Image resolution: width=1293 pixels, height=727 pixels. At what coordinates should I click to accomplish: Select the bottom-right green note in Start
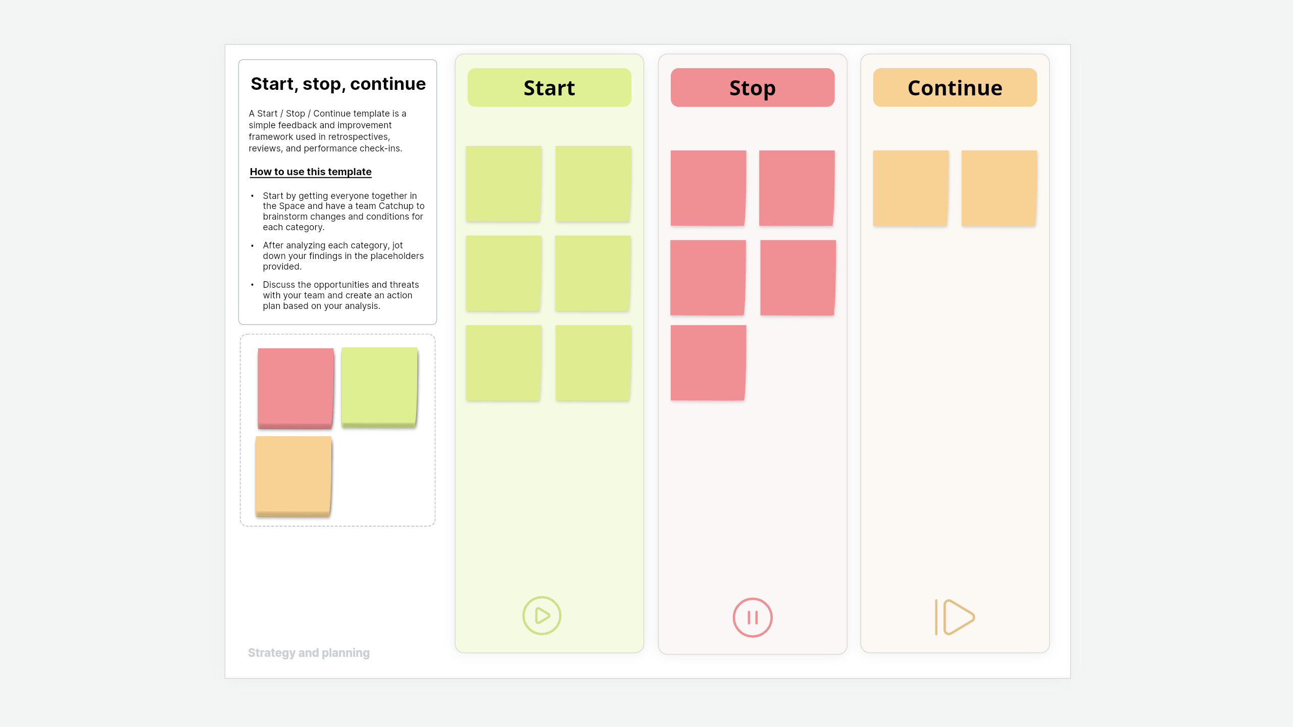593,362
